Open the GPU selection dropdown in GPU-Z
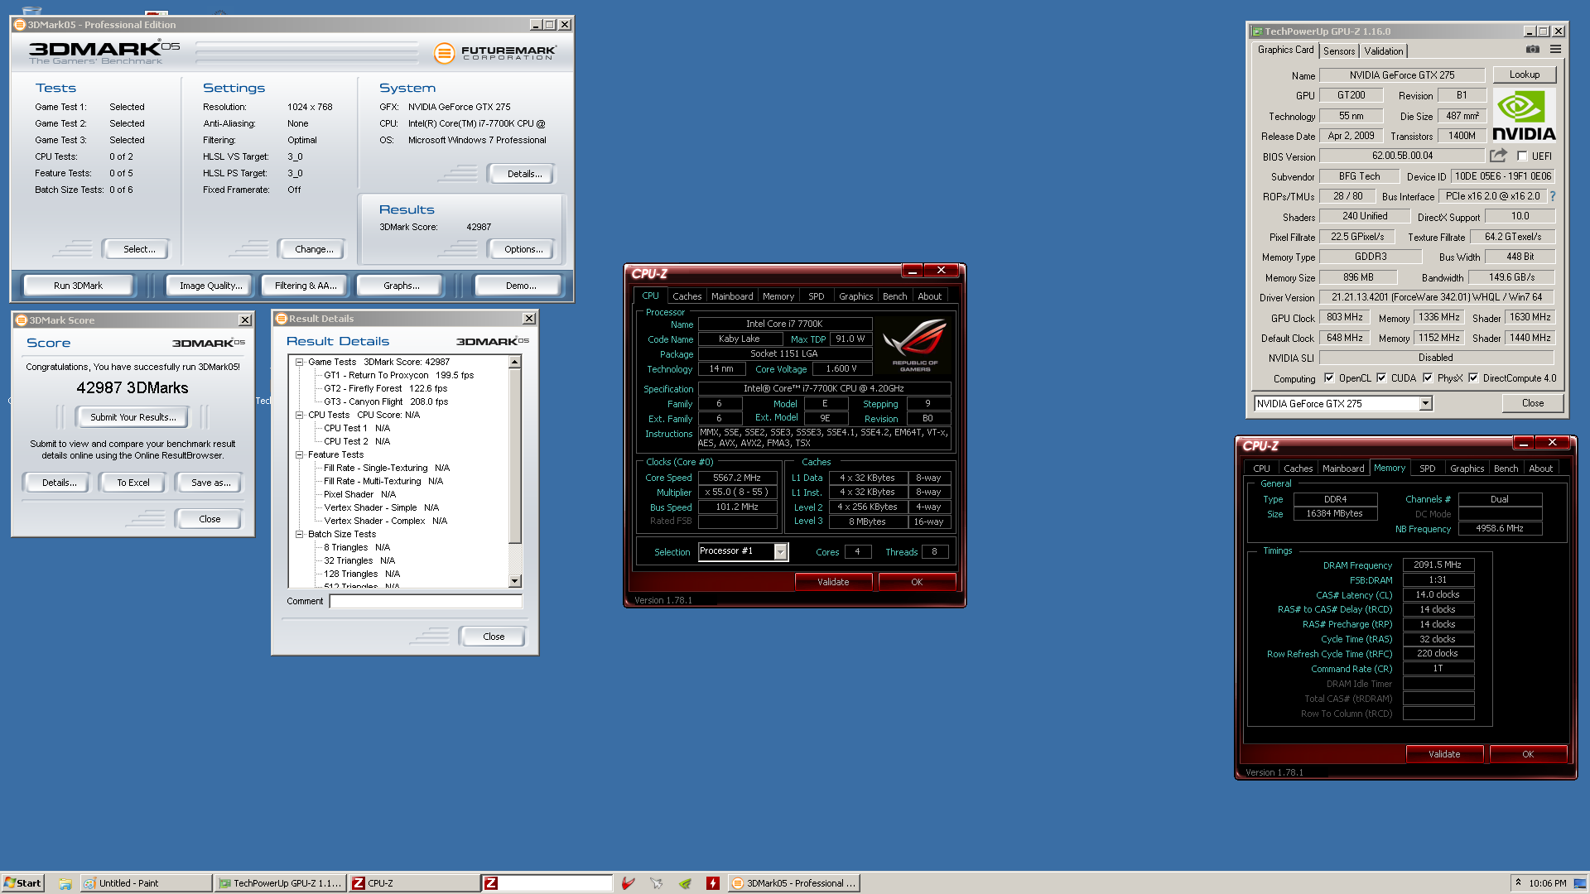The height and width of the screenshot is (894, 1590). coord(1425,403)
